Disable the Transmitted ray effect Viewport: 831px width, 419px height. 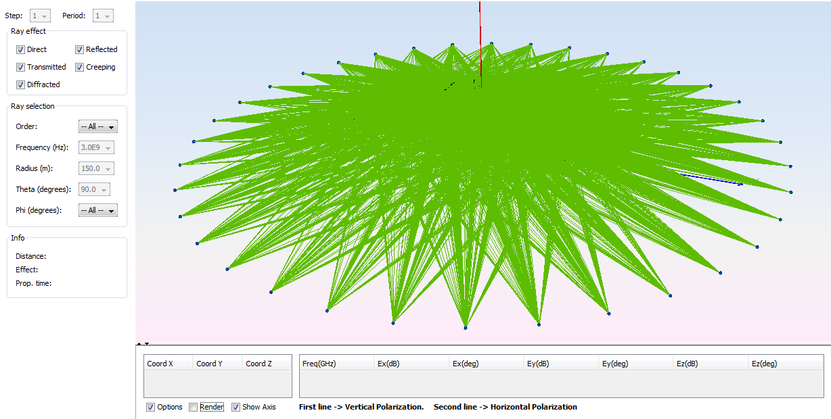pyautogui.click(x=20, y=67)
